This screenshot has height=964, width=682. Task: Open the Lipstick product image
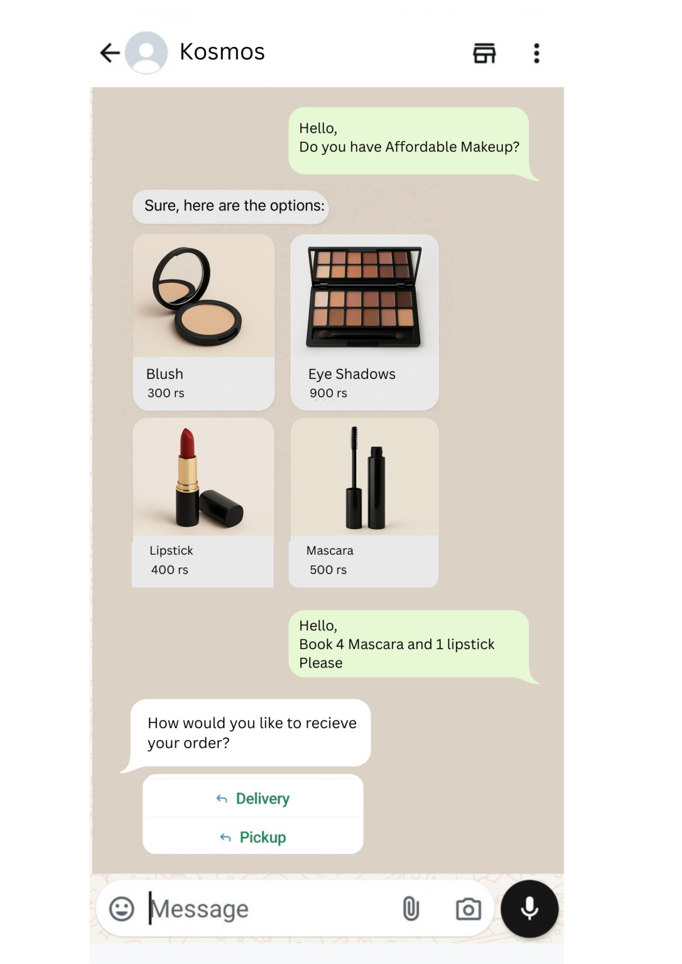(x=203, y=477)
